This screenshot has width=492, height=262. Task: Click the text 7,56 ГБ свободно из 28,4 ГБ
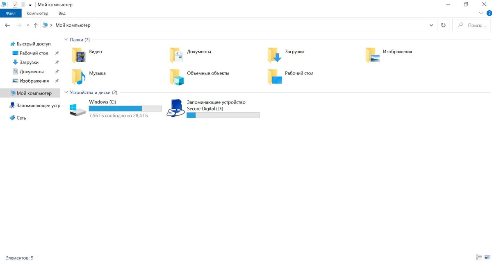click(118, 116)
